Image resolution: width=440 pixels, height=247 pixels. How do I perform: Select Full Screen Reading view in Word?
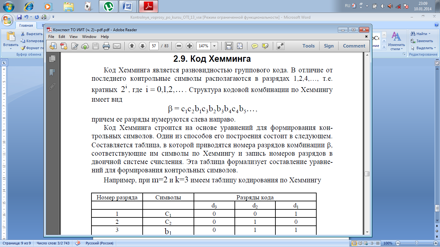(361, 243)
